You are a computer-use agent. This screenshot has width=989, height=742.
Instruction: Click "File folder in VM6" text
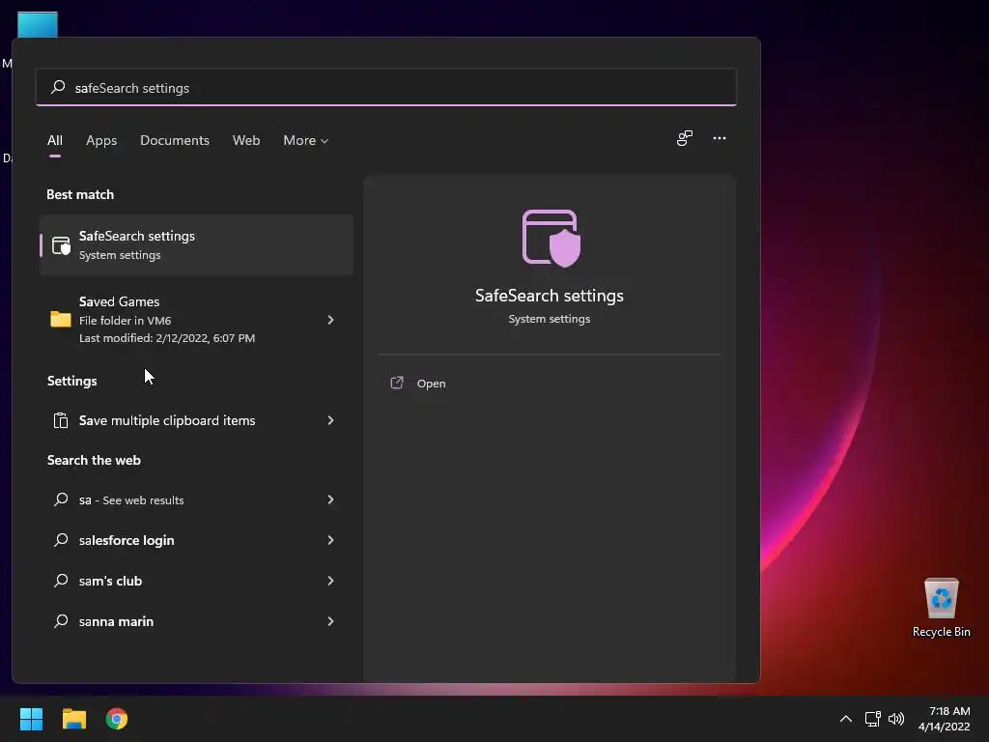(x=125, y=320)
